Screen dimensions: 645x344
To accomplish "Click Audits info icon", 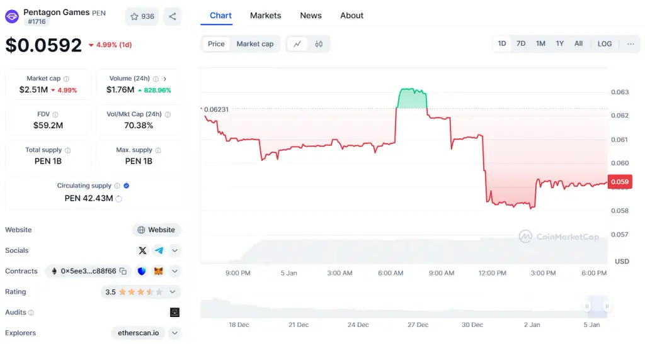I will coord(31,313).
